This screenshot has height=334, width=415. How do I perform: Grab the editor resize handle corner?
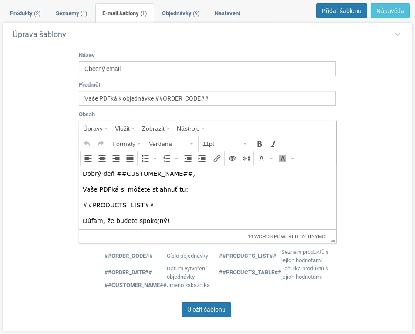pos(333,240)
